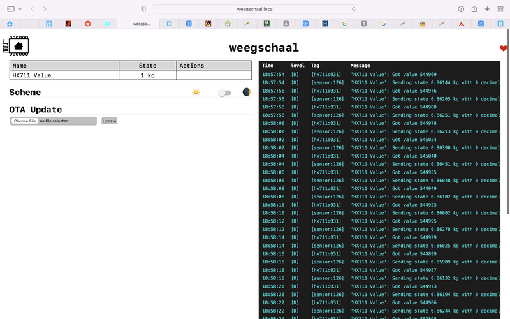Click the weegschaal.local address bar

[x=255, y=9]
